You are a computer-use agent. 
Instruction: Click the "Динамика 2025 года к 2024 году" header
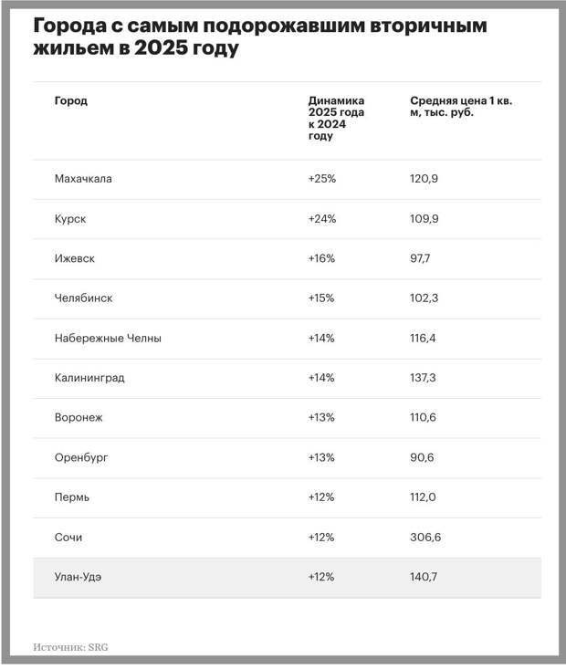tap(336, 118)
